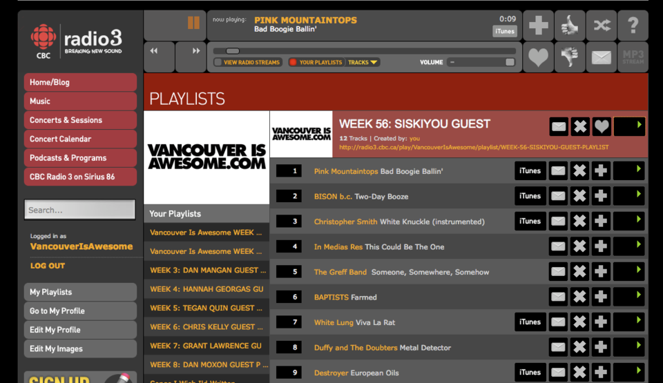Add In Medias Res track via plus
This screenshot has width=663, height=383.
click(600, 246)
